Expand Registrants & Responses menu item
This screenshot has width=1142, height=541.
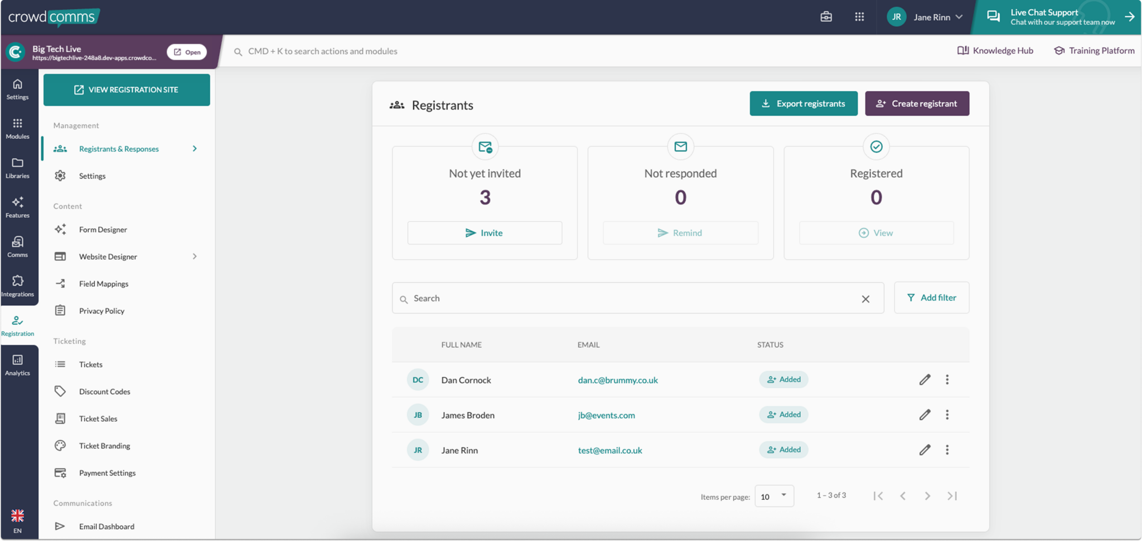coord(195,149)
